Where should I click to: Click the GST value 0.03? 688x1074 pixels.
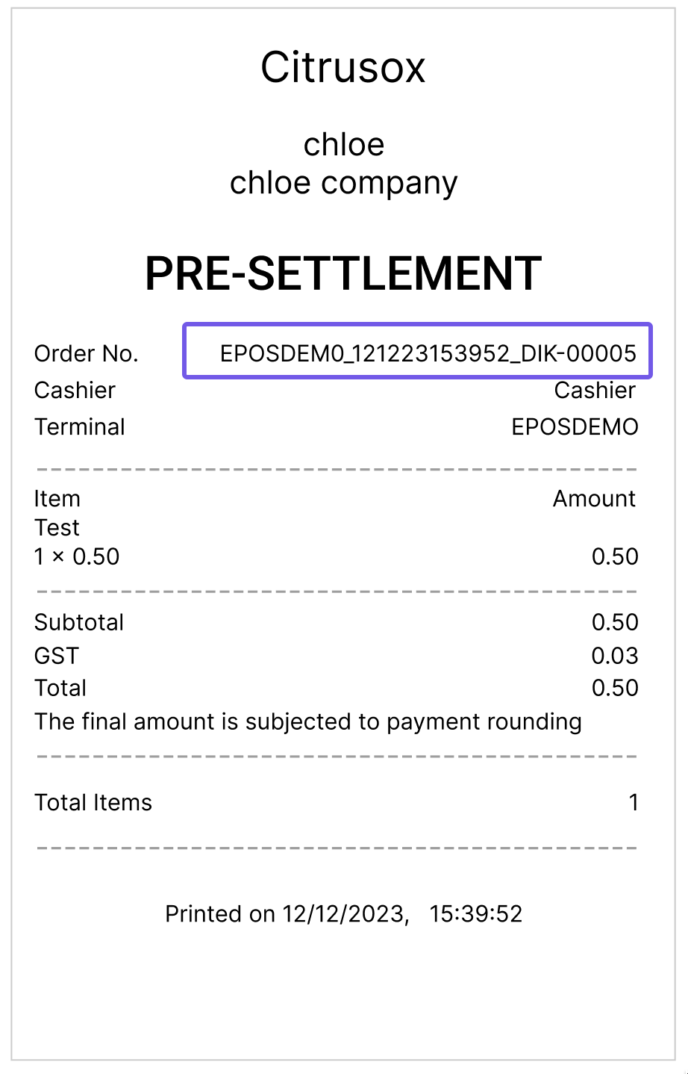point(615,656)
